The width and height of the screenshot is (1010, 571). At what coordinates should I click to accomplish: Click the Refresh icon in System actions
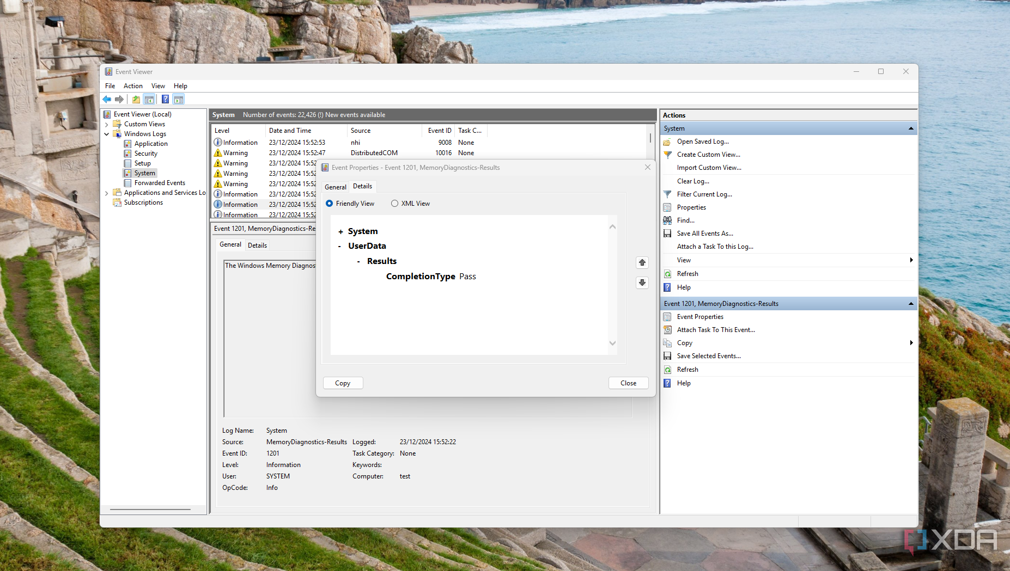[667, 274]
